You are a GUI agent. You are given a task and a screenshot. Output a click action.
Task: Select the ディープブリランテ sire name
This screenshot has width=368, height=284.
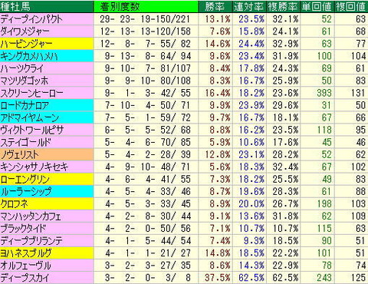pos(31,241)
